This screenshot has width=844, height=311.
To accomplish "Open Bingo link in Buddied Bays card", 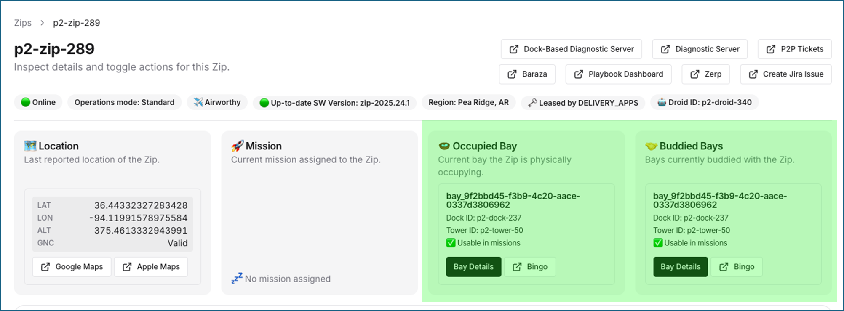I will click(737, 267).
